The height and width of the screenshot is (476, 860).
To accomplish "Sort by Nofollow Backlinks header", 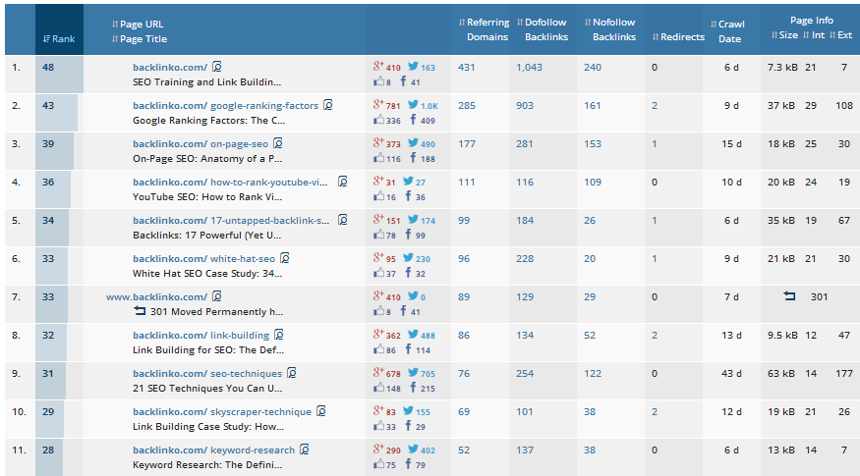I will click(x=610, y=29).
